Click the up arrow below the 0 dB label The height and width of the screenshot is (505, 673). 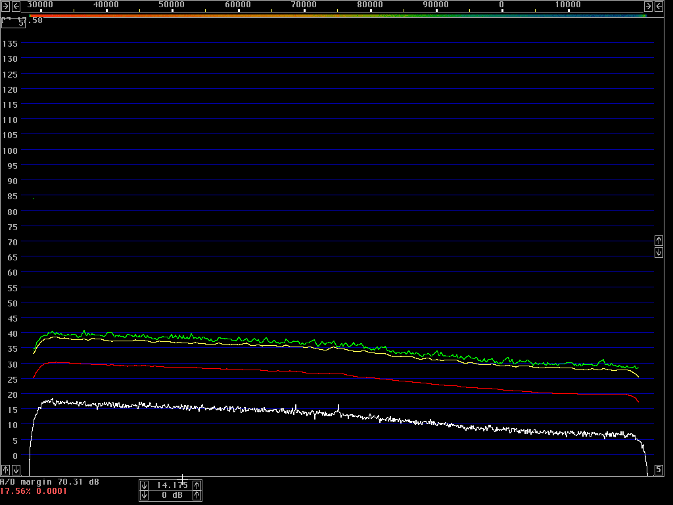tap(5, 469)
